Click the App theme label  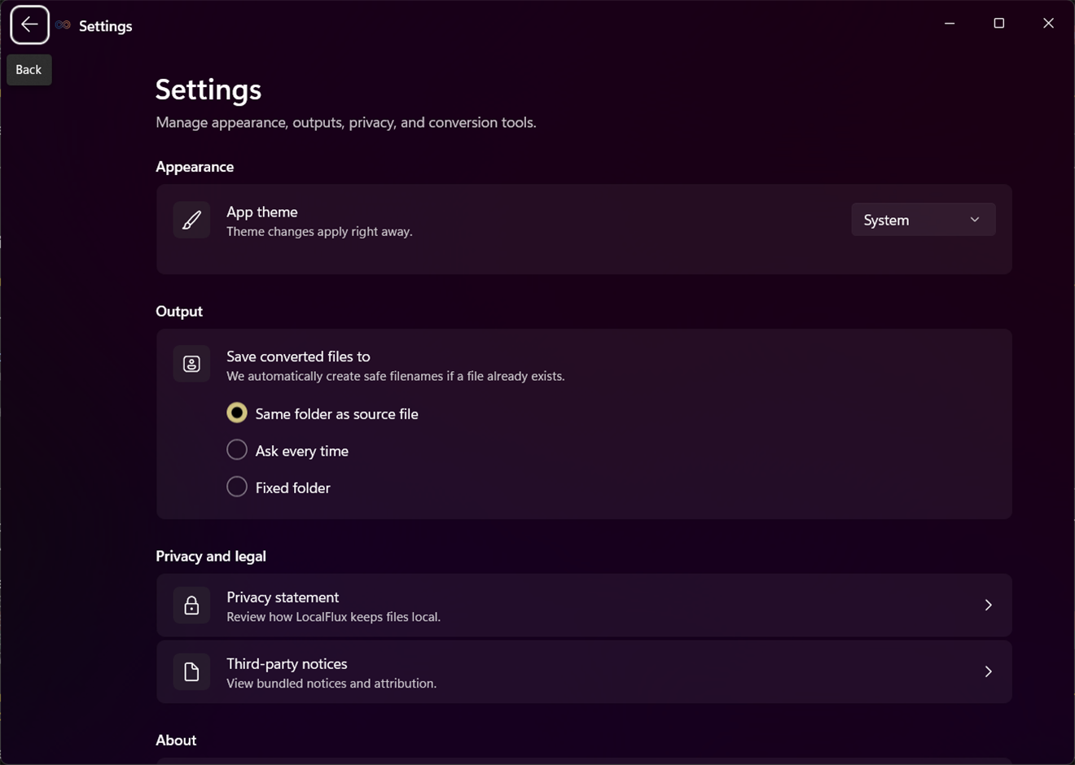click(262, 212)
